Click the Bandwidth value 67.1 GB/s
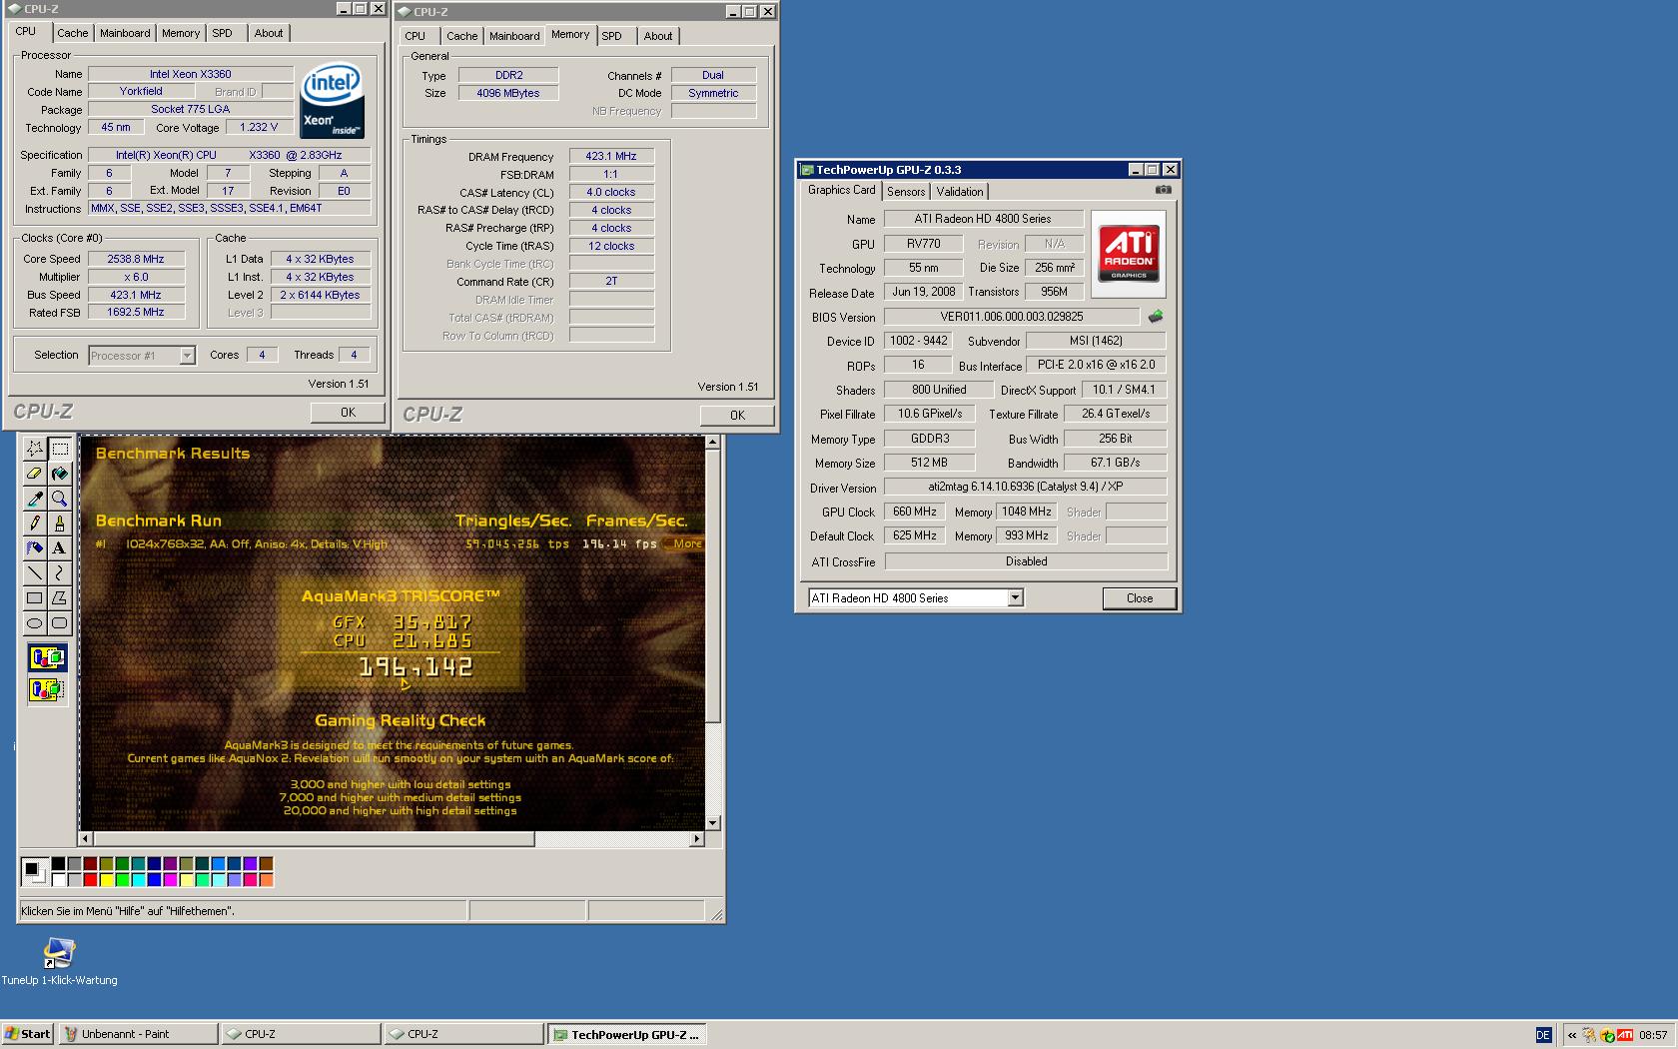This screenshot has width=1678, height=1049. click(x=1115, y=463)
